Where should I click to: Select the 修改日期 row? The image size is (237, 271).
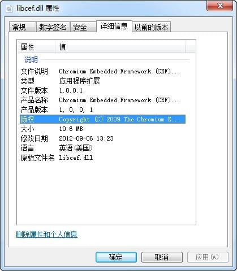coord(102,138)
